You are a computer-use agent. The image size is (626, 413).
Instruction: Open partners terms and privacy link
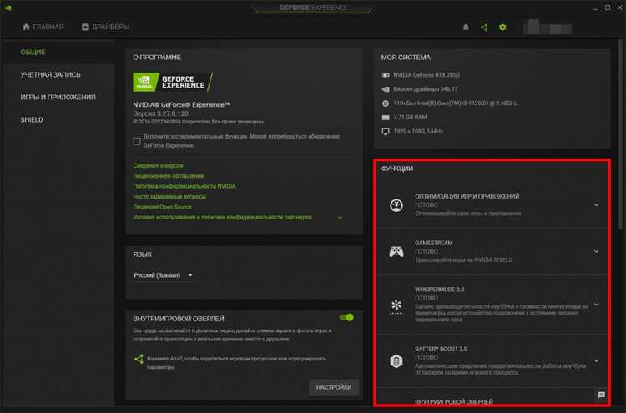pyautogui.click(x=222, y=218)
